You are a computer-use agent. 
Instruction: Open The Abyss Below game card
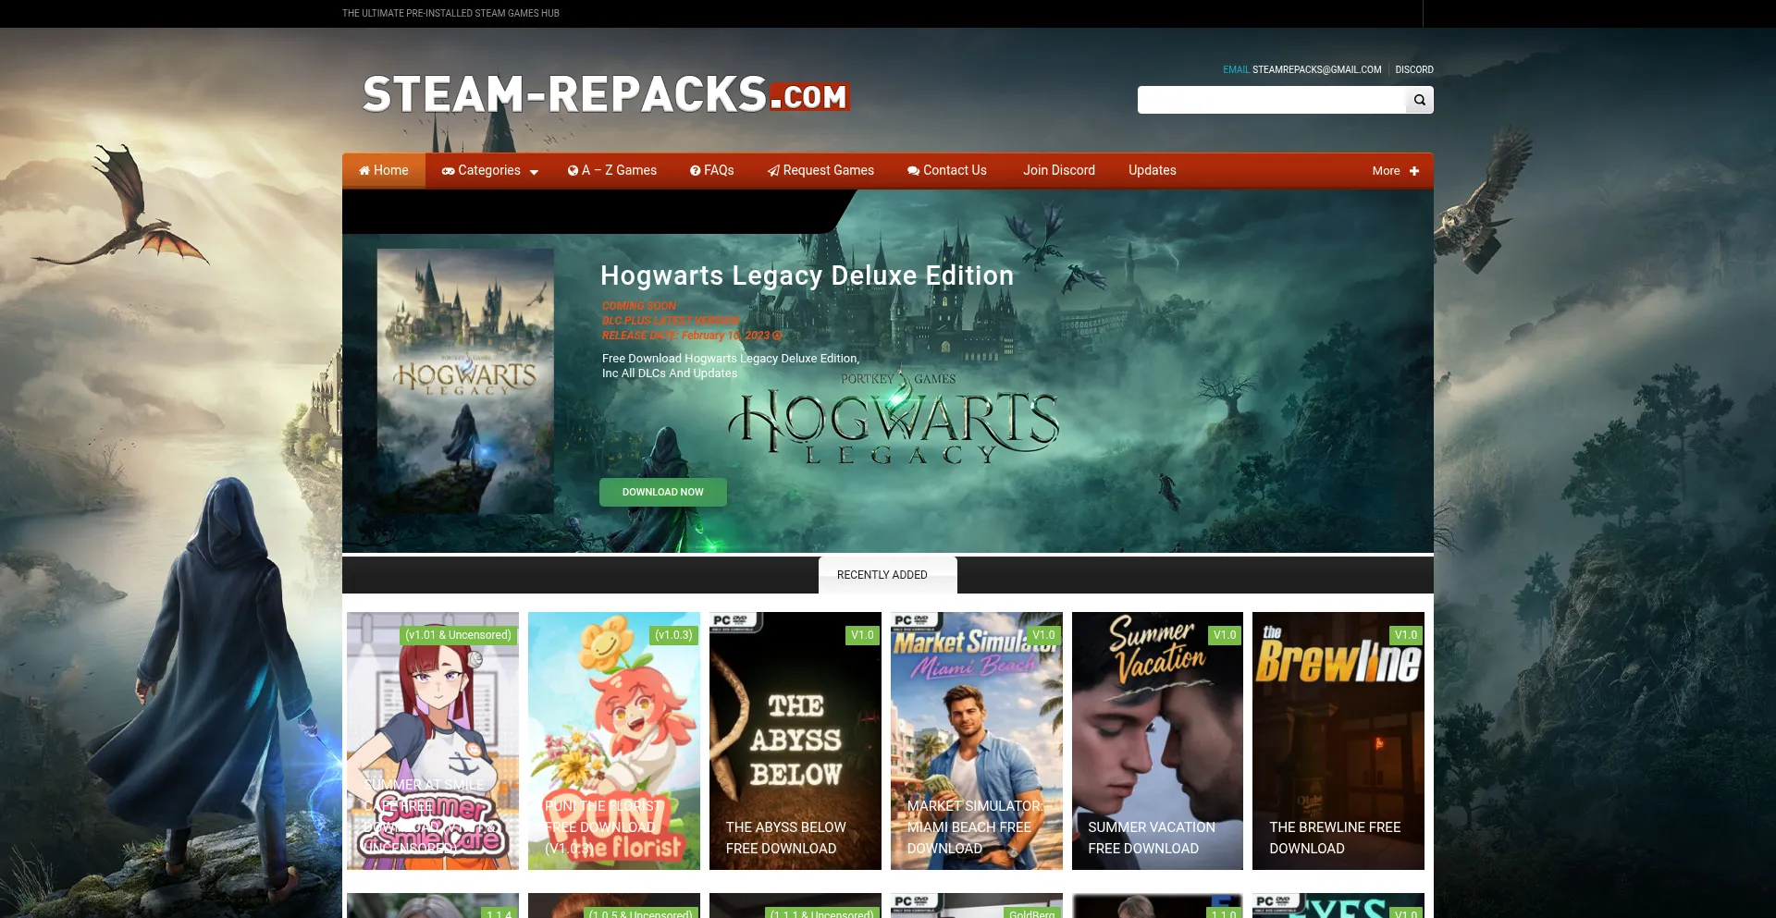pyautogui.click(x=795, y=741)
